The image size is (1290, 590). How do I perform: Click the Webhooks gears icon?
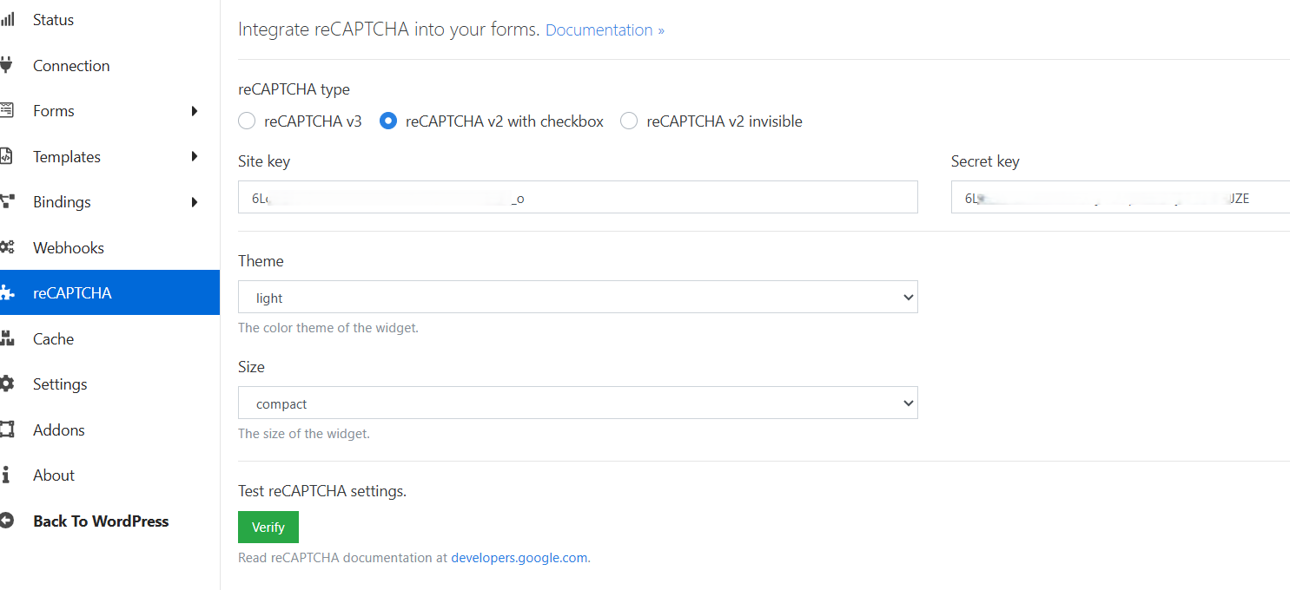click(x=7, y=247)
